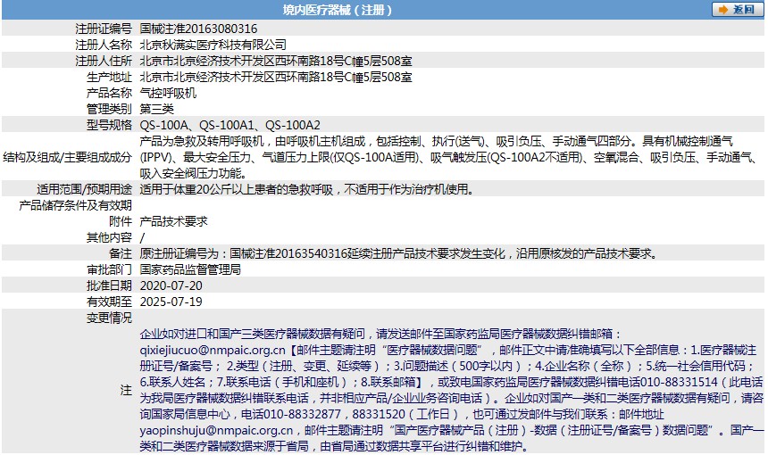
Task: Click the 有效期至 field label
Action: point(109,302)
